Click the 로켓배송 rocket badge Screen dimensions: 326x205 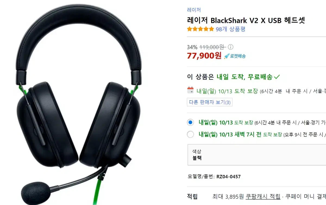point(235,56)
